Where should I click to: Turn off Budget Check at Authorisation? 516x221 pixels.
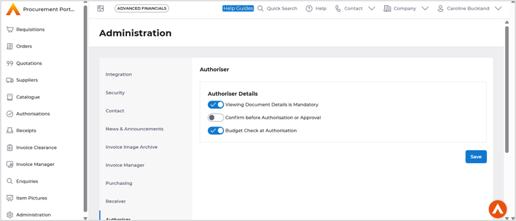(215, 131)
